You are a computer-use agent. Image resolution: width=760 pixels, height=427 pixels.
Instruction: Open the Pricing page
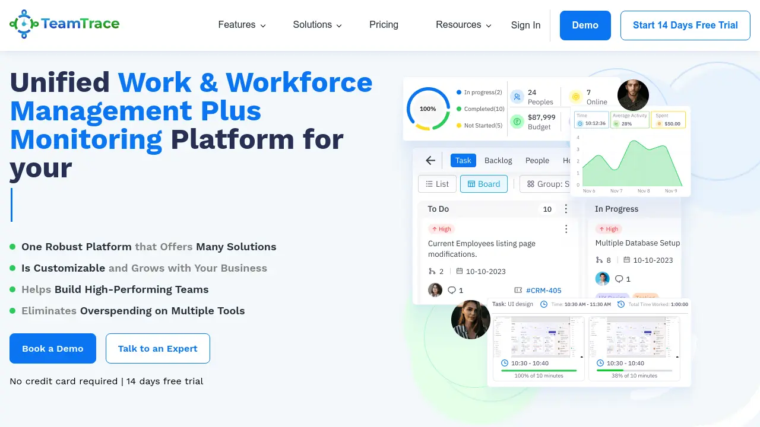[384, 25]
